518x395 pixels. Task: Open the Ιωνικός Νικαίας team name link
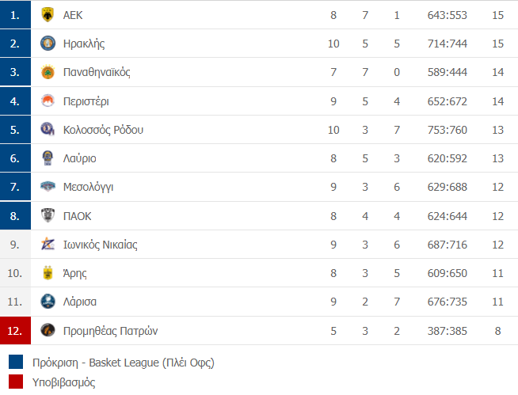click(100, 245)
